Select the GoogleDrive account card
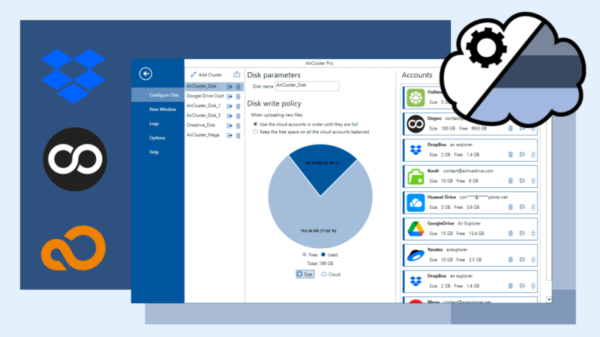Image resolution: width=600 pixels, height=337 pixels. 470,228
